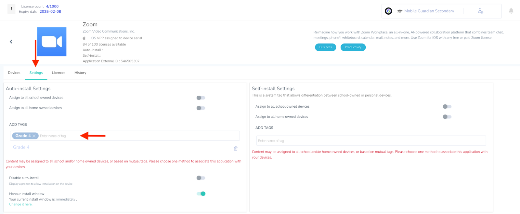This screenshot has height=214, width=520.
Task: Toggle self-install for all school owned devices
Action: tap(447, 106)
